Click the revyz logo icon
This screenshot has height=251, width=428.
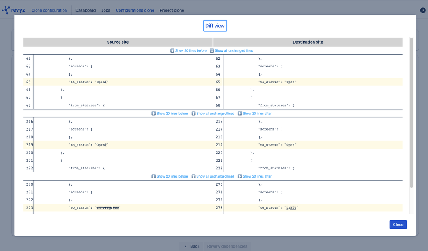pyautogui.click(x=6, y=10)
